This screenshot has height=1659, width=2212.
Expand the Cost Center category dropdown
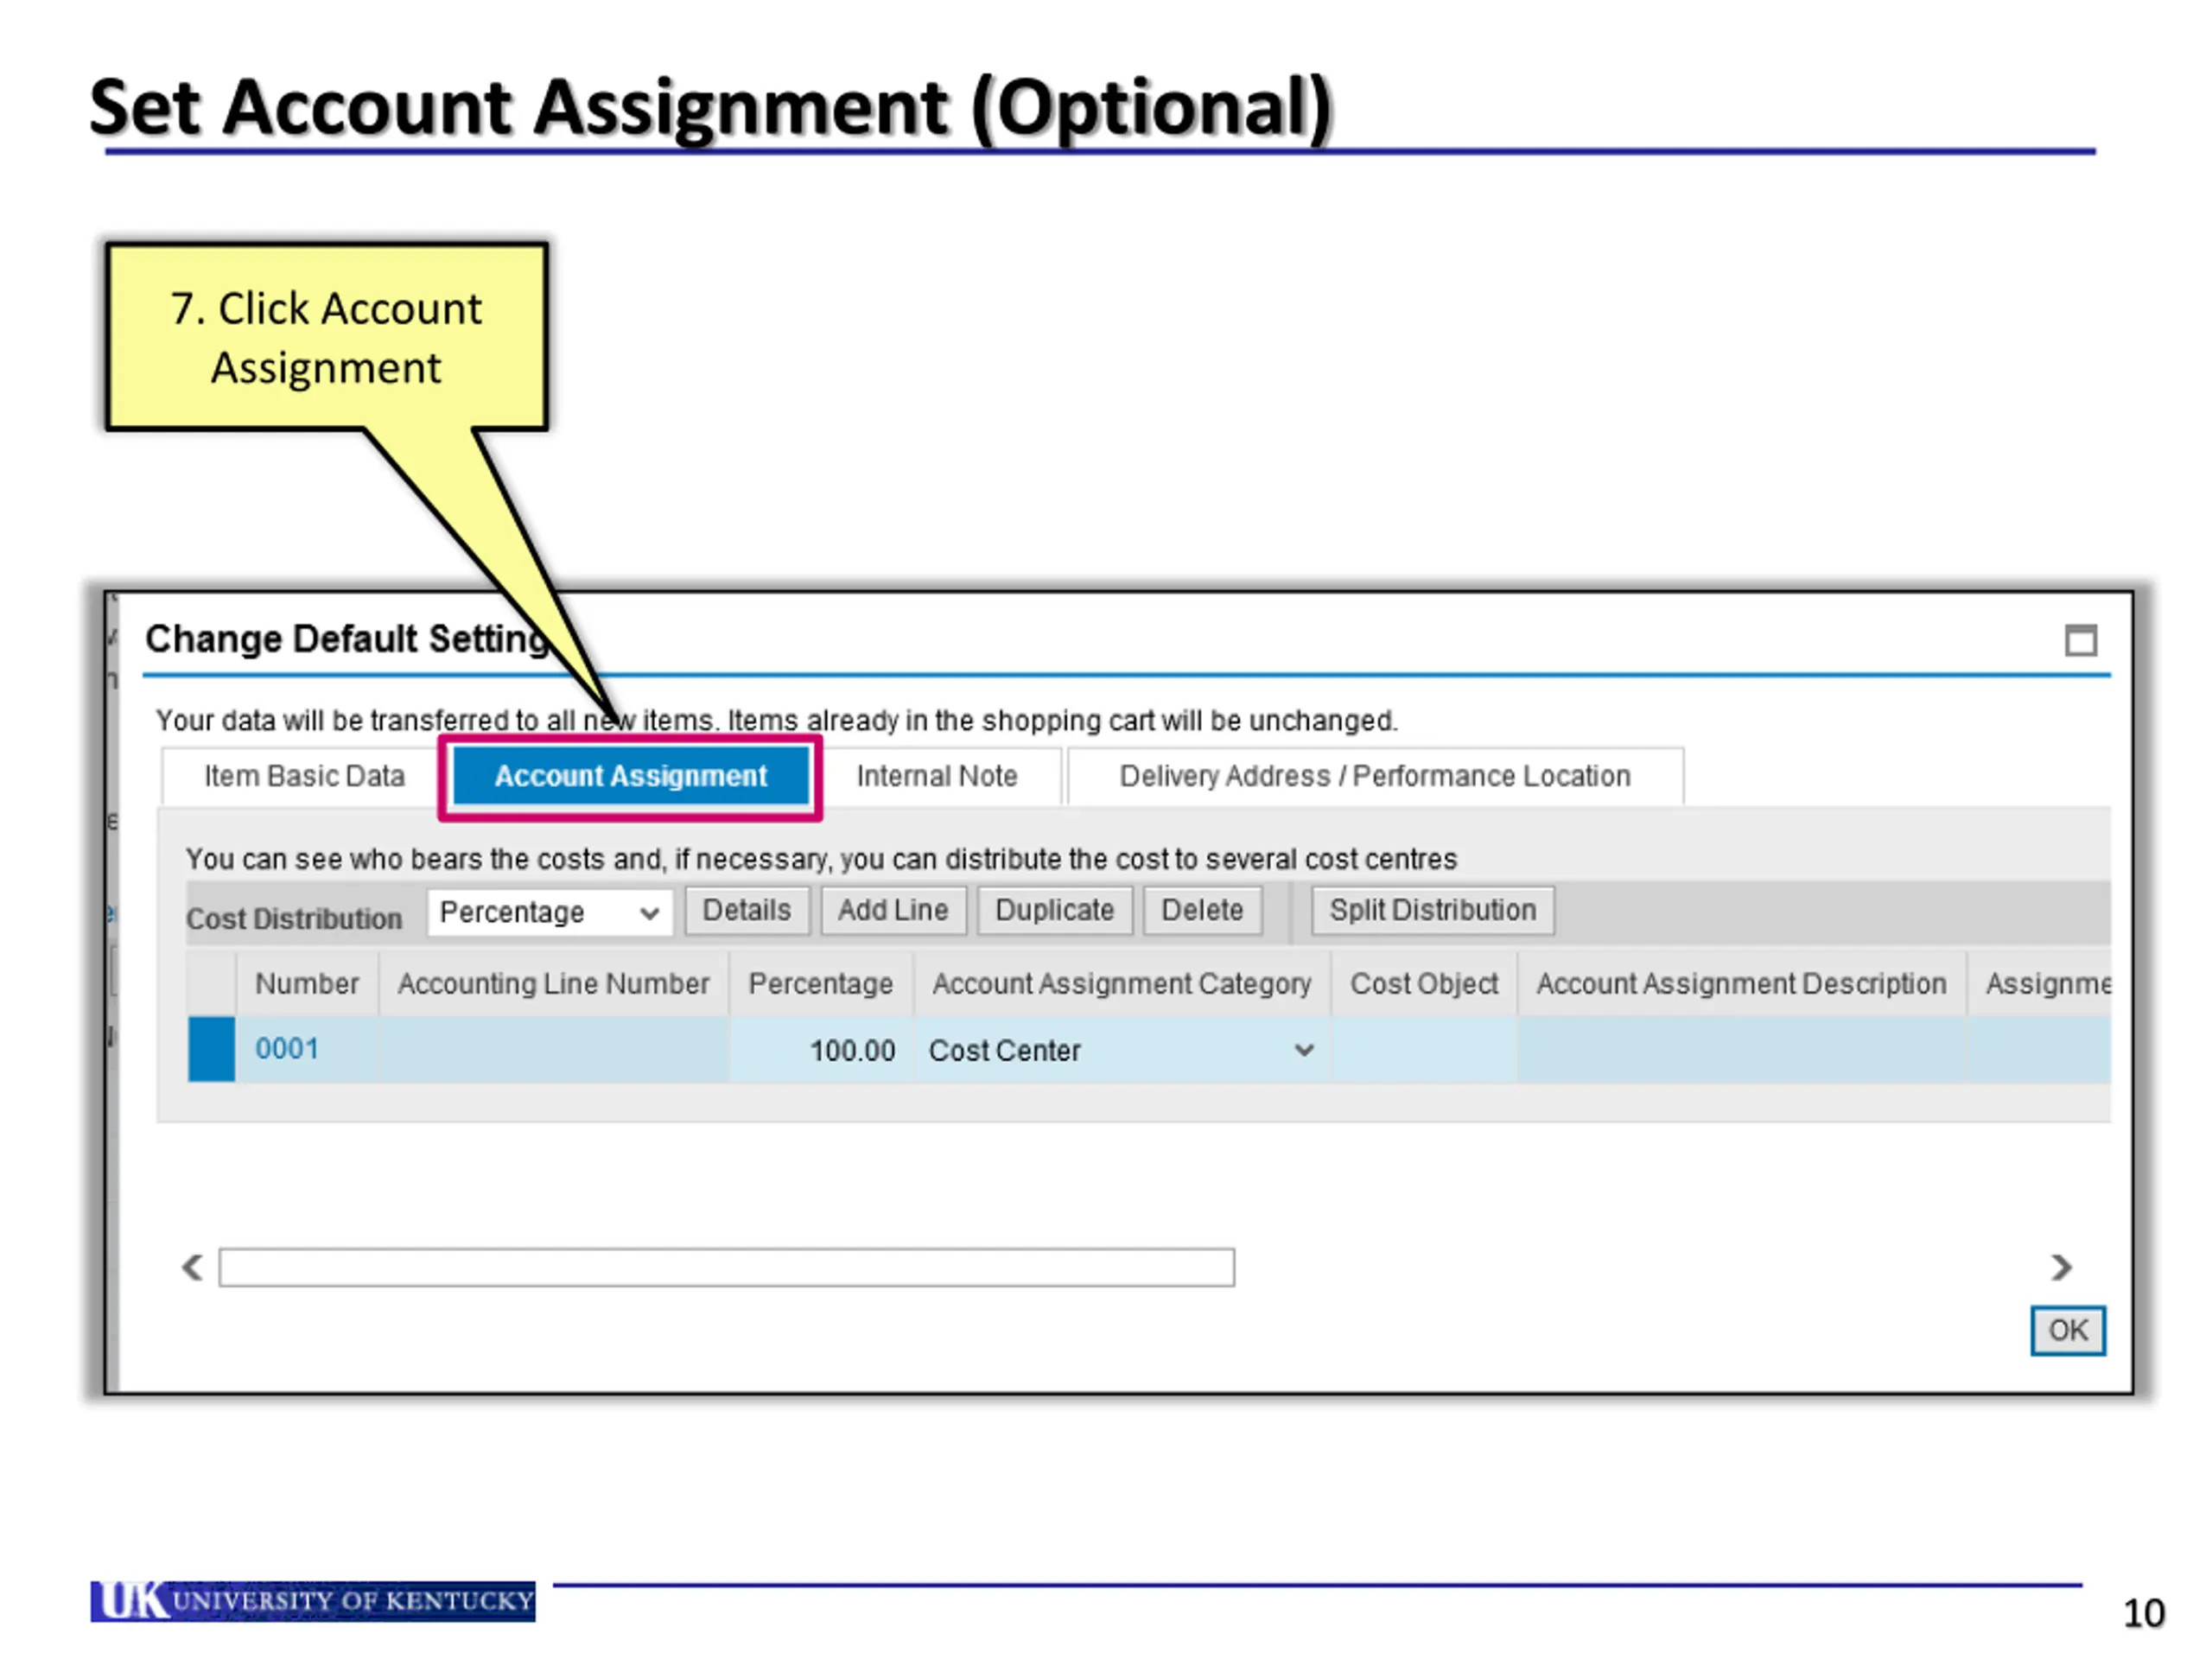(x=1303, y=1050)
